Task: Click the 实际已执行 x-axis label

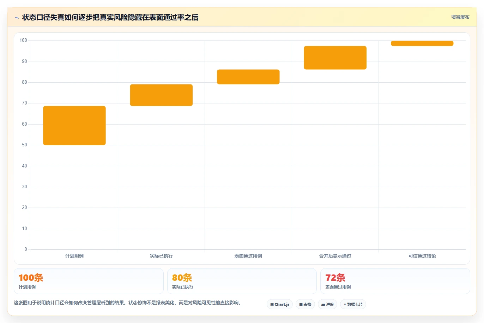Action: [161, 256]
